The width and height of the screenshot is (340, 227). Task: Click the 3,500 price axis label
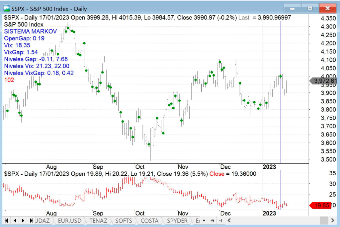tap(328, 159)
